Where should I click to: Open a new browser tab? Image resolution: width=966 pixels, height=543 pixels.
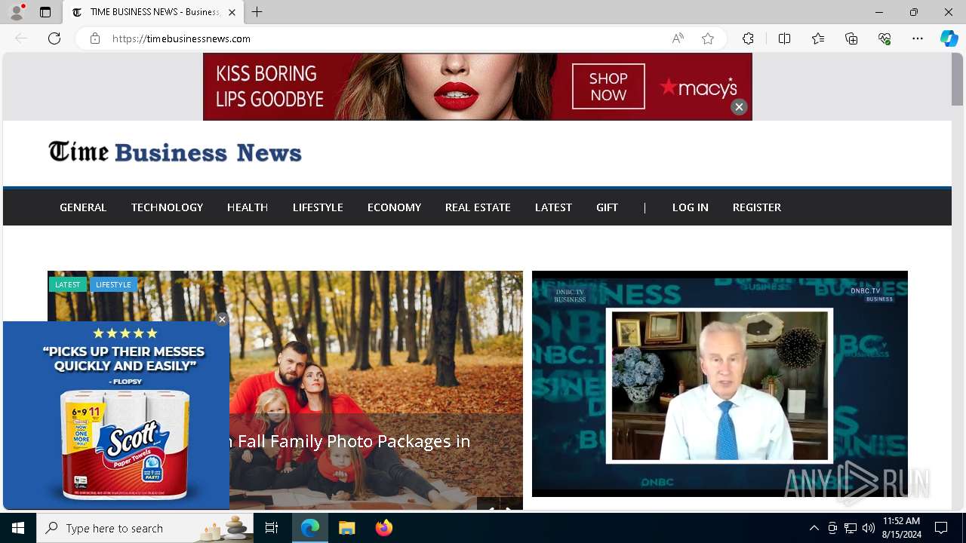click(257, 12)
